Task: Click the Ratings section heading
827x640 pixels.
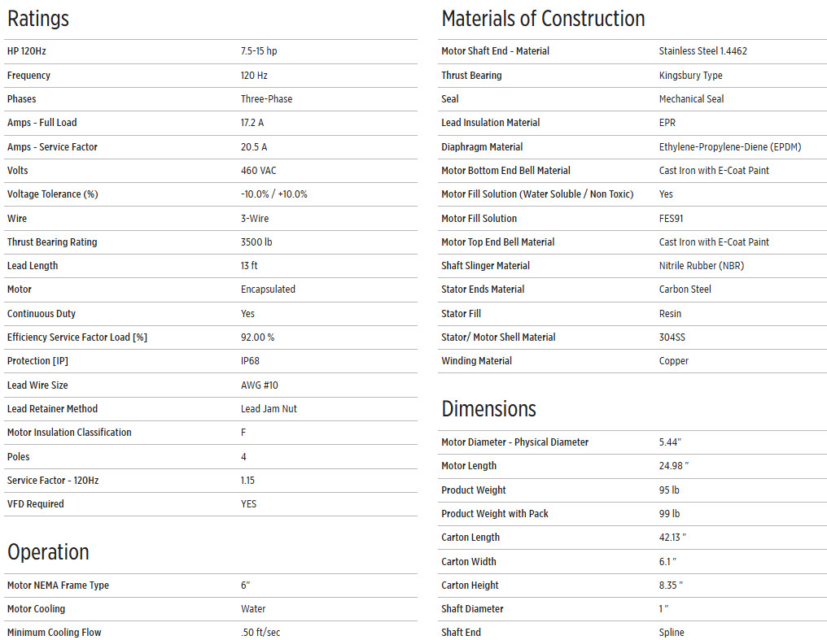Action: point(38,19)
